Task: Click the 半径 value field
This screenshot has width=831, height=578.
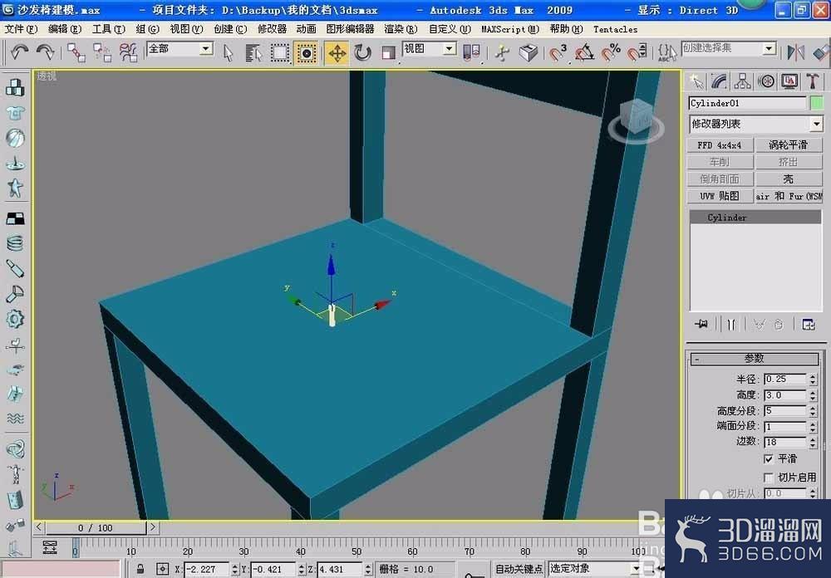Action: (785, 380)
